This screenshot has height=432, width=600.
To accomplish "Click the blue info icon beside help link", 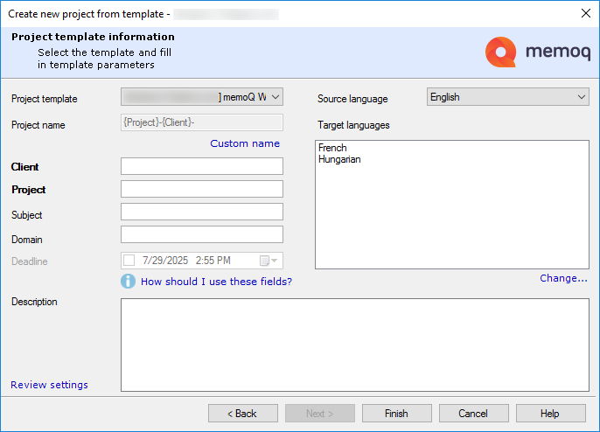I will [129, 282].
